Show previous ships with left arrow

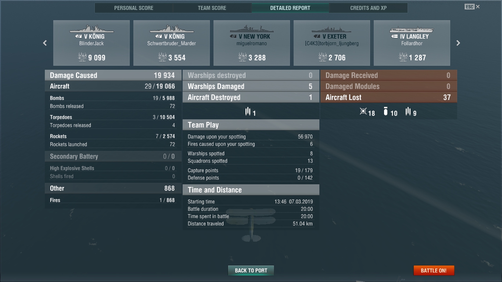[x=45, y=43]
